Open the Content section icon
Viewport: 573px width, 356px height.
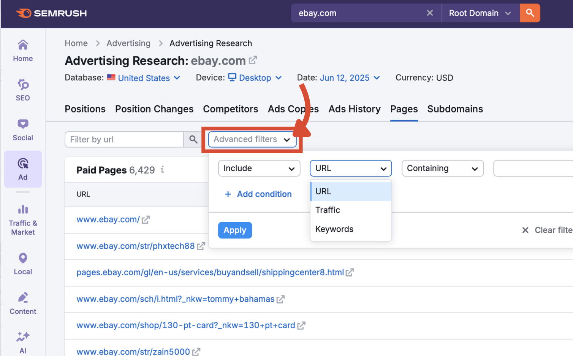click(x=23, y=303)
